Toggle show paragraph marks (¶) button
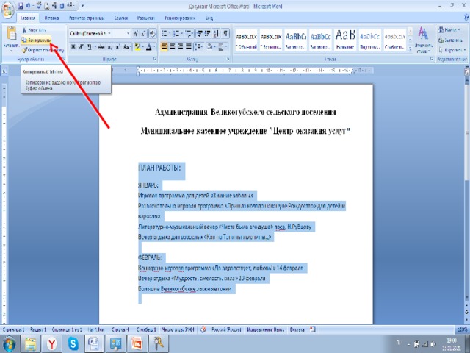The width and height of the screenshot is (470, 353). [x=224, y=33]
